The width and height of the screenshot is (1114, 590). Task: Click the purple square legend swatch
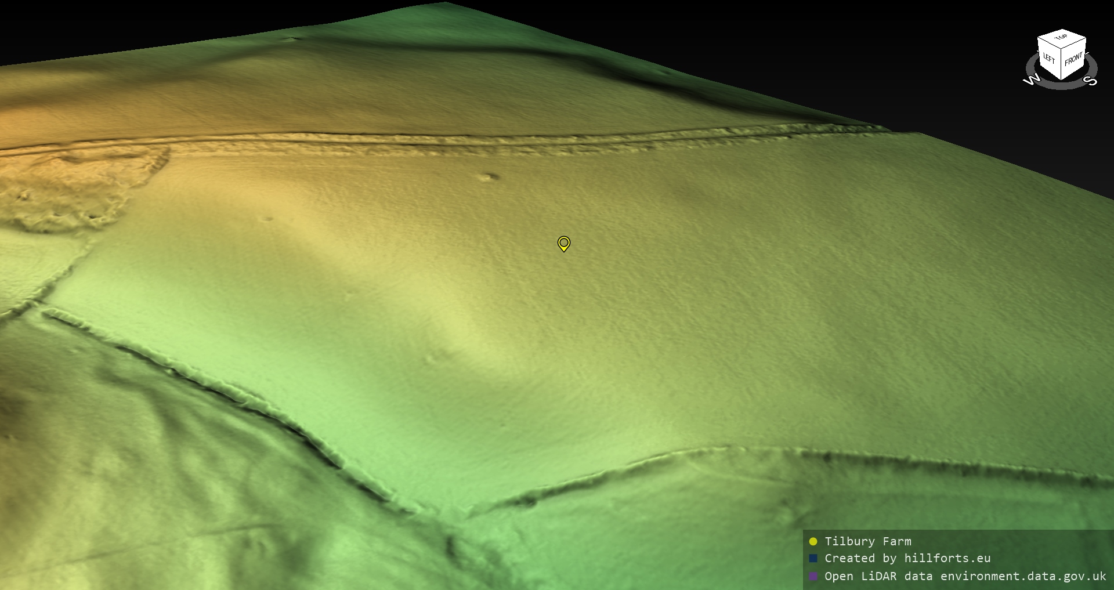click(x=813, y=576)
